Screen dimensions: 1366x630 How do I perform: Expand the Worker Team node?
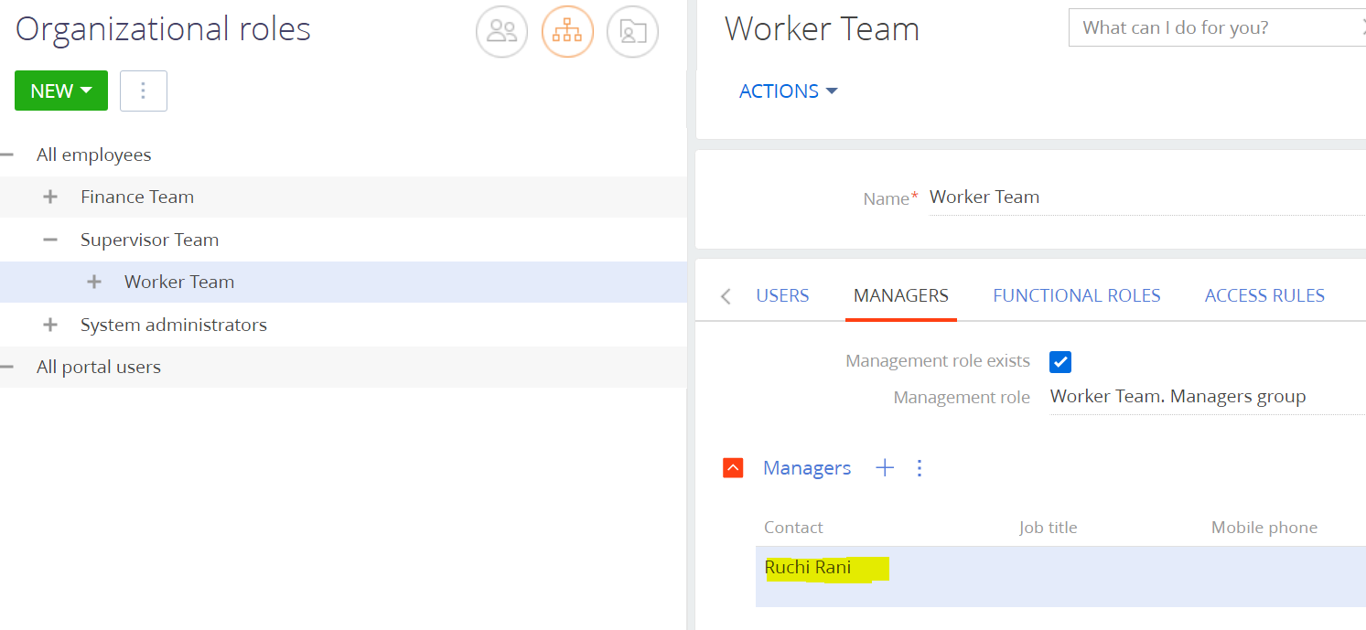tap(94, 282)
